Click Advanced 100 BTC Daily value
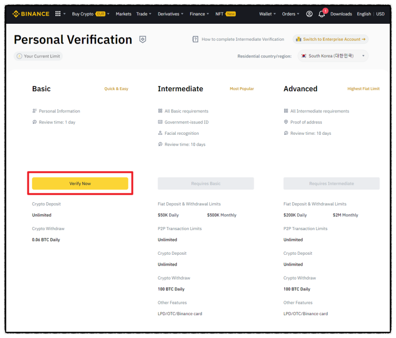Image resolution: width=396 pixels, height=338 pixels. click(297, 289)
